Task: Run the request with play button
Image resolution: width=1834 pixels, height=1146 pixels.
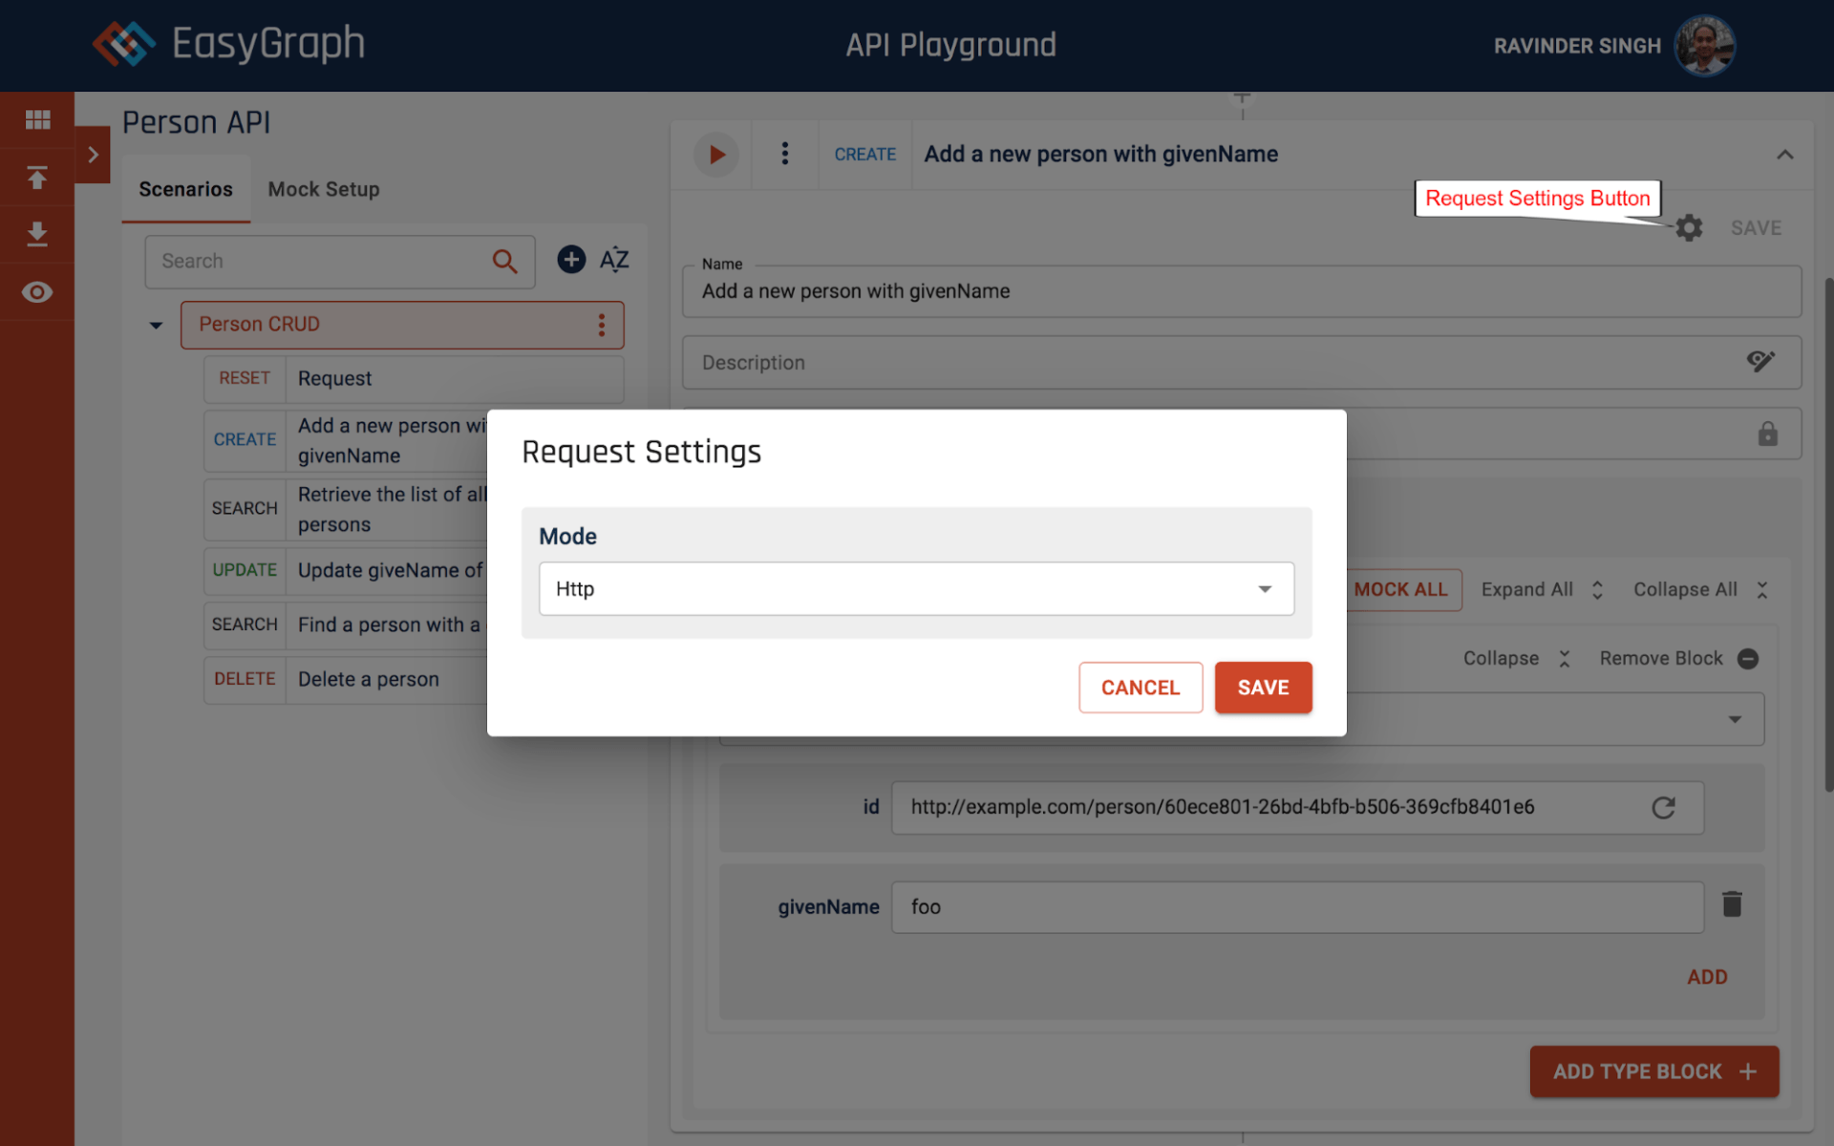Action: click(716, 155)
